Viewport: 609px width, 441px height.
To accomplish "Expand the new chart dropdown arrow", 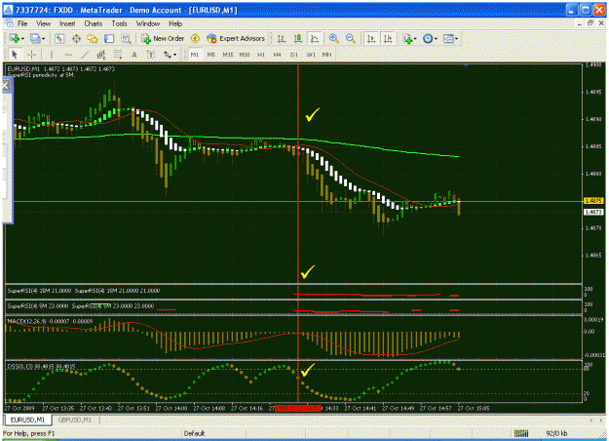I will point(22,39).
